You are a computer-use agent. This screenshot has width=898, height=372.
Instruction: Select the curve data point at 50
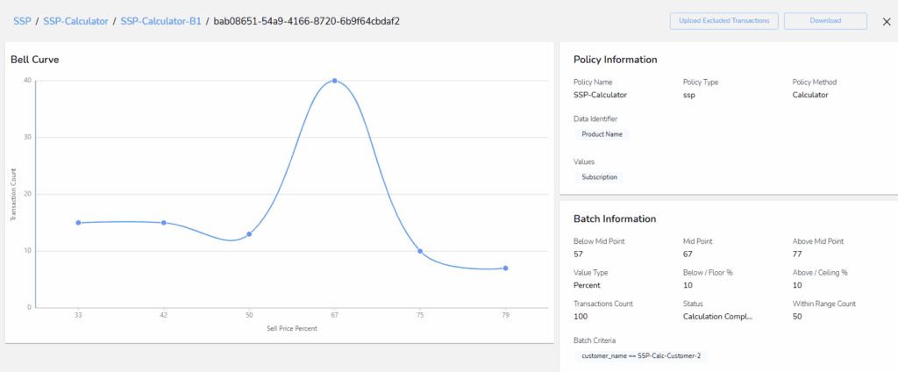249,234
